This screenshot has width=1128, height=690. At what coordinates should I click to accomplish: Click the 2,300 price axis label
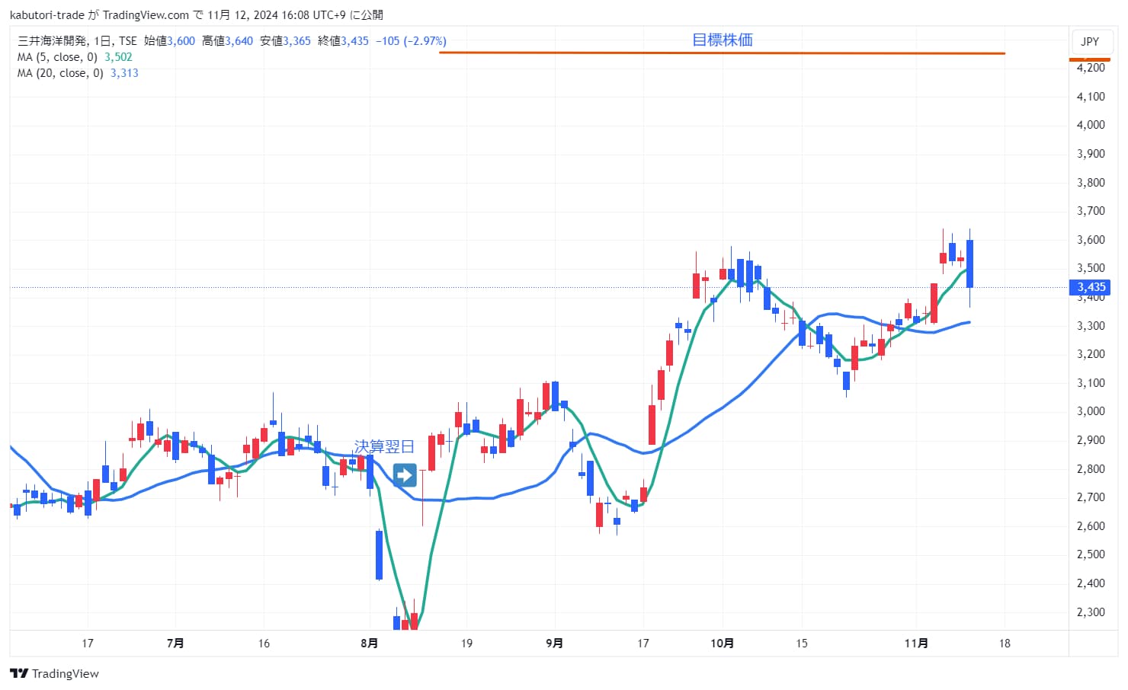coord(1091,612)
